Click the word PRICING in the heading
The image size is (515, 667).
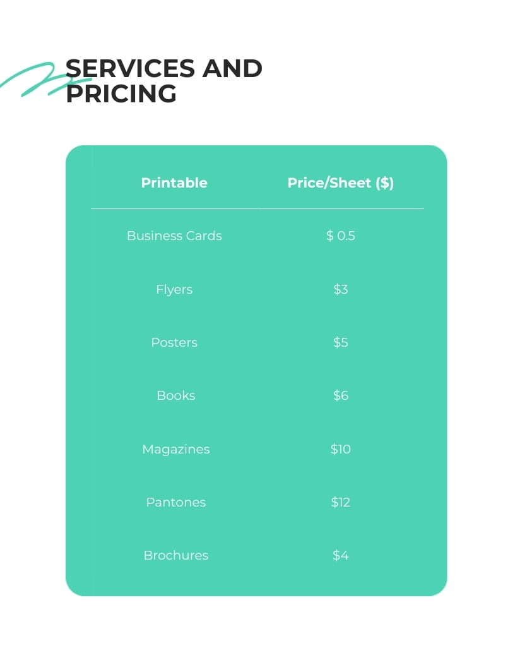[x=121, y=93]
